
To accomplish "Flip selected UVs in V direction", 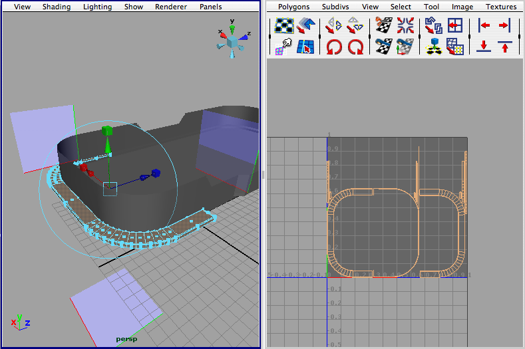I will pos(355,26).
